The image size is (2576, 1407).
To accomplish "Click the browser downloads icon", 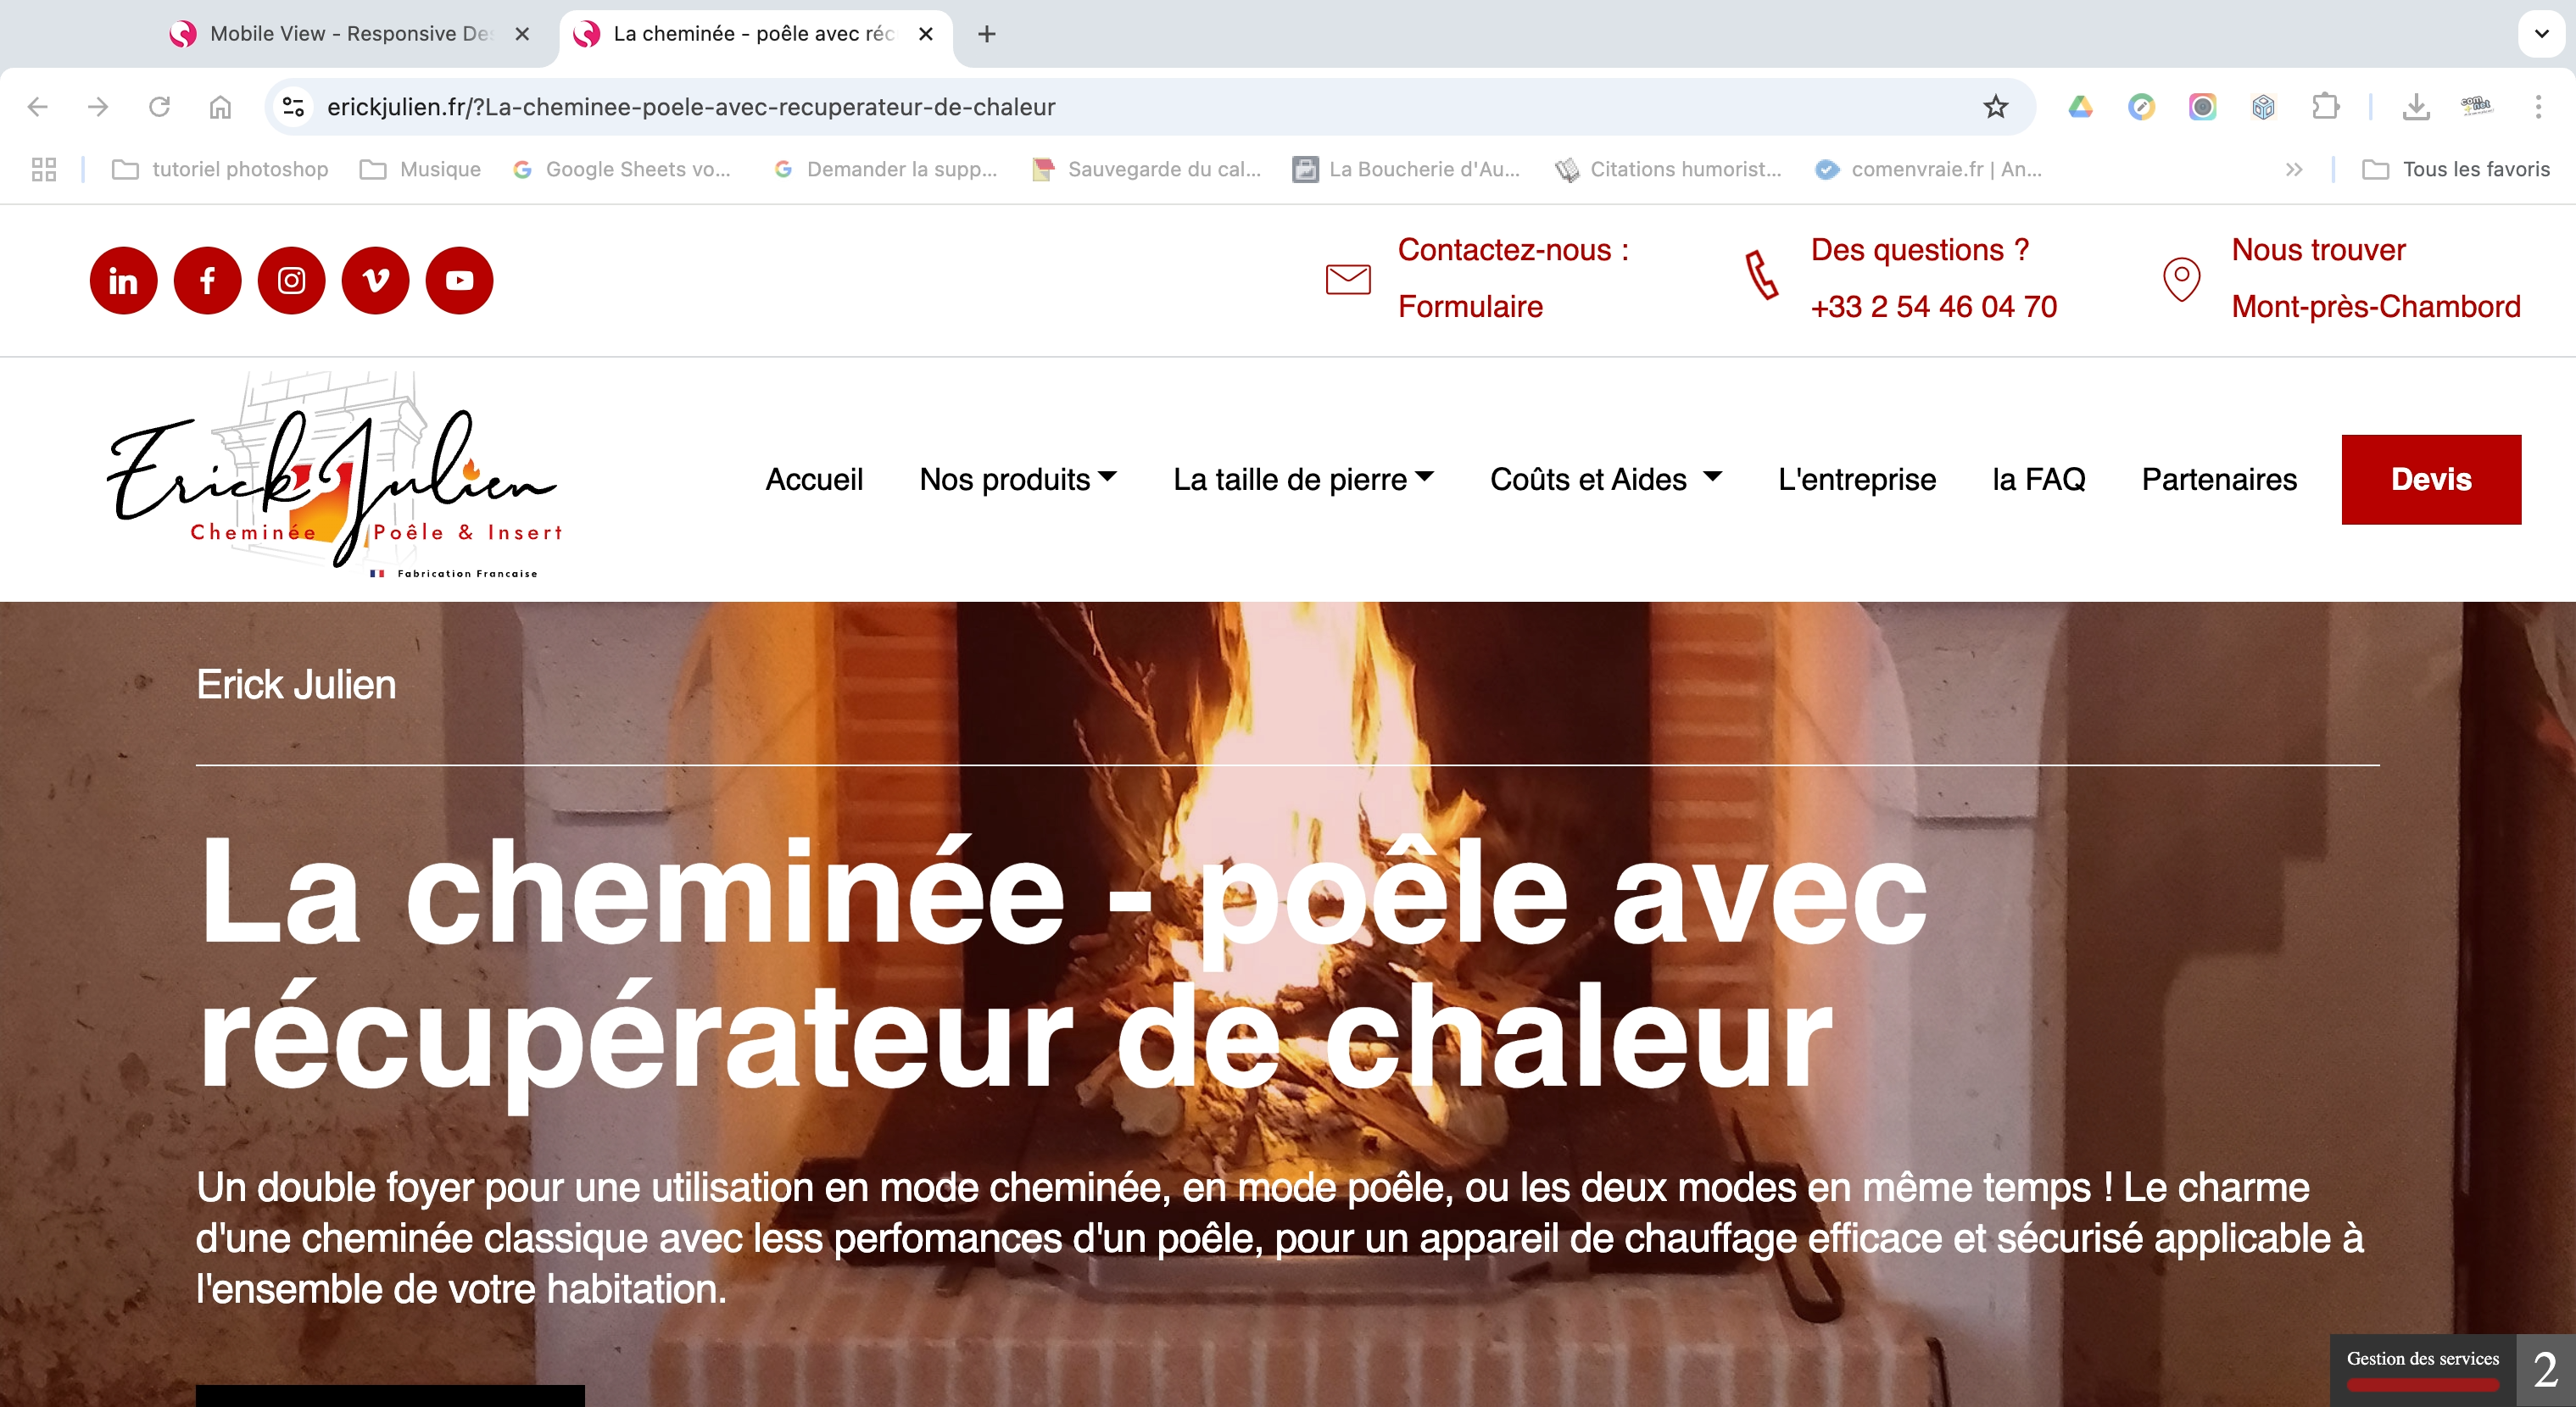I will 2415,107.
